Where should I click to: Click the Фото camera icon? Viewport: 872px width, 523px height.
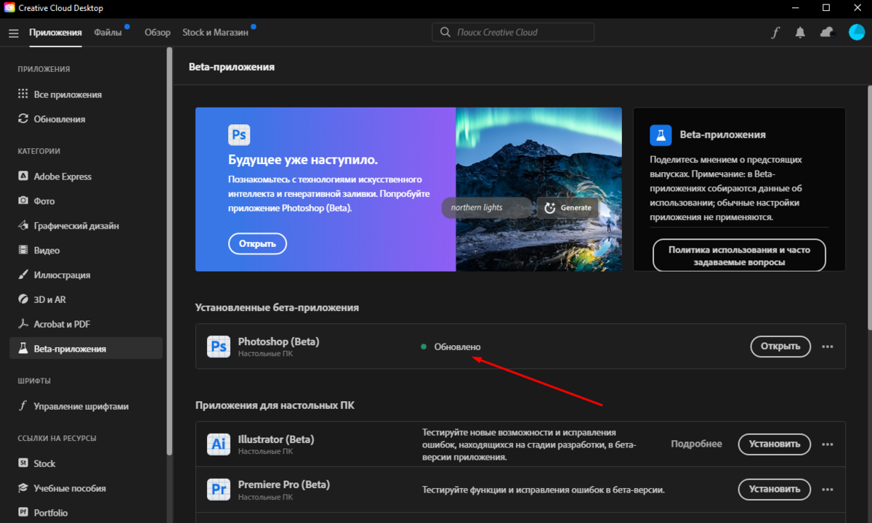pos(23,201)
